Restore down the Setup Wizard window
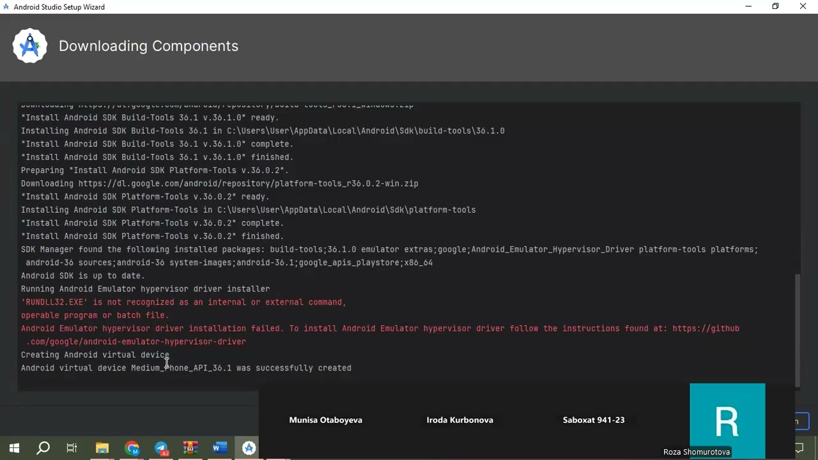The width and height of the screenshot is (818, 460). 775,6
